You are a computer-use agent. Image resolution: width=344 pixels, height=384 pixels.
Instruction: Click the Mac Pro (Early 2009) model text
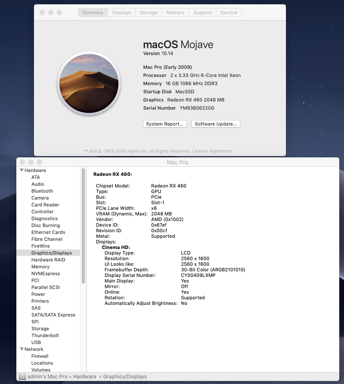tap(167, 67)
